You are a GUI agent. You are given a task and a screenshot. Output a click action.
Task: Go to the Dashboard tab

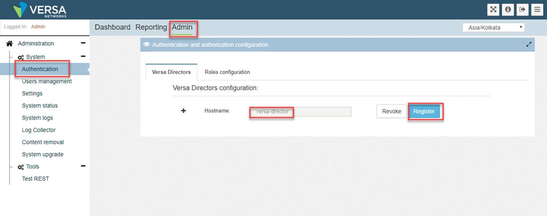point(113,27)
